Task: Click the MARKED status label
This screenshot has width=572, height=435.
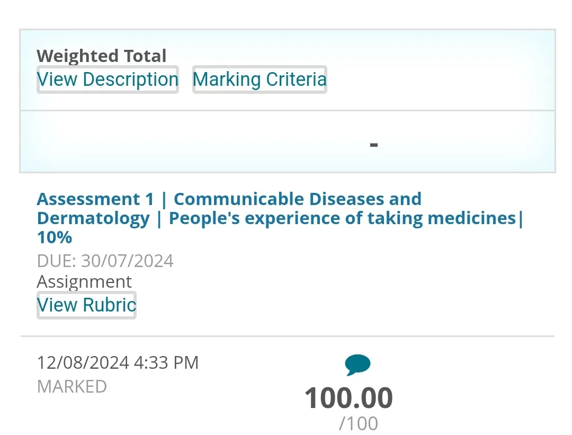Action: tap(72, 386)
